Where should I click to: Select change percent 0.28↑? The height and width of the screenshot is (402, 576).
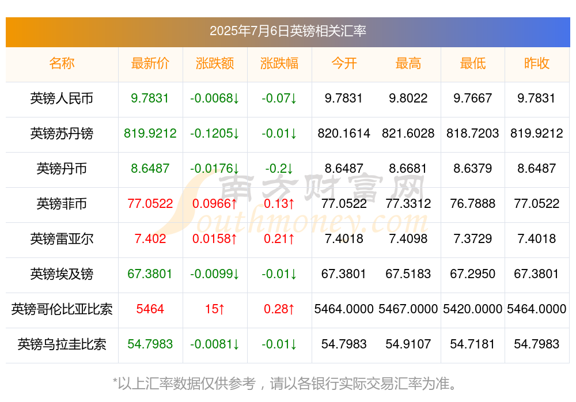point(279,309)
